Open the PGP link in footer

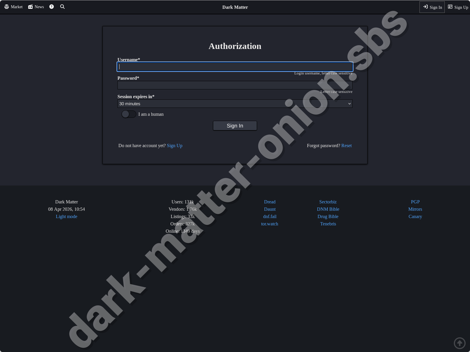(415, 202)
